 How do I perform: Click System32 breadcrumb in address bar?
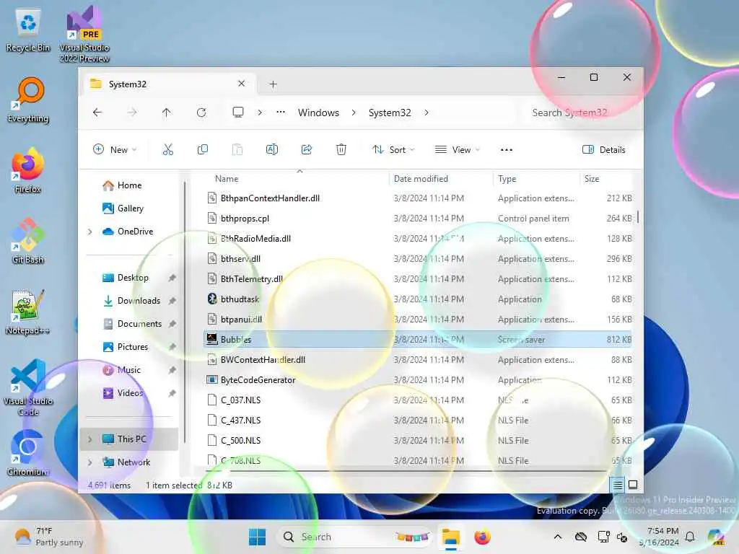[390, 113]
